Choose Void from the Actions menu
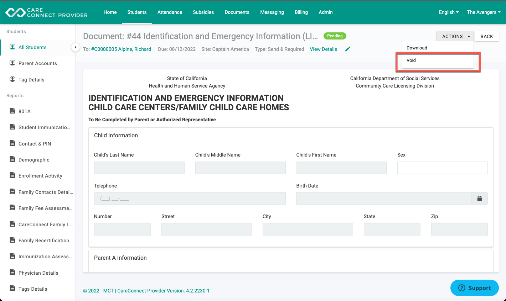 coord(438,60)
